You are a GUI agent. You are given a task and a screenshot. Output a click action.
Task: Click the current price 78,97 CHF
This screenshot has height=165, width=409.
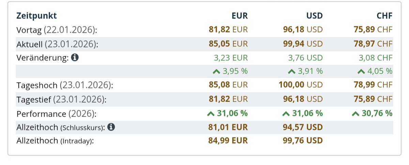point(373,44)
